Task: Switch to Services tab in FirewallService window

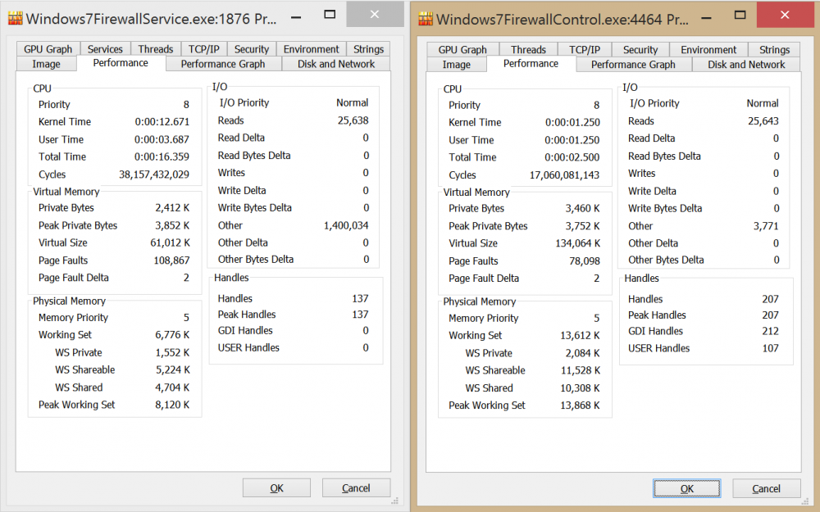Action: 105,49
